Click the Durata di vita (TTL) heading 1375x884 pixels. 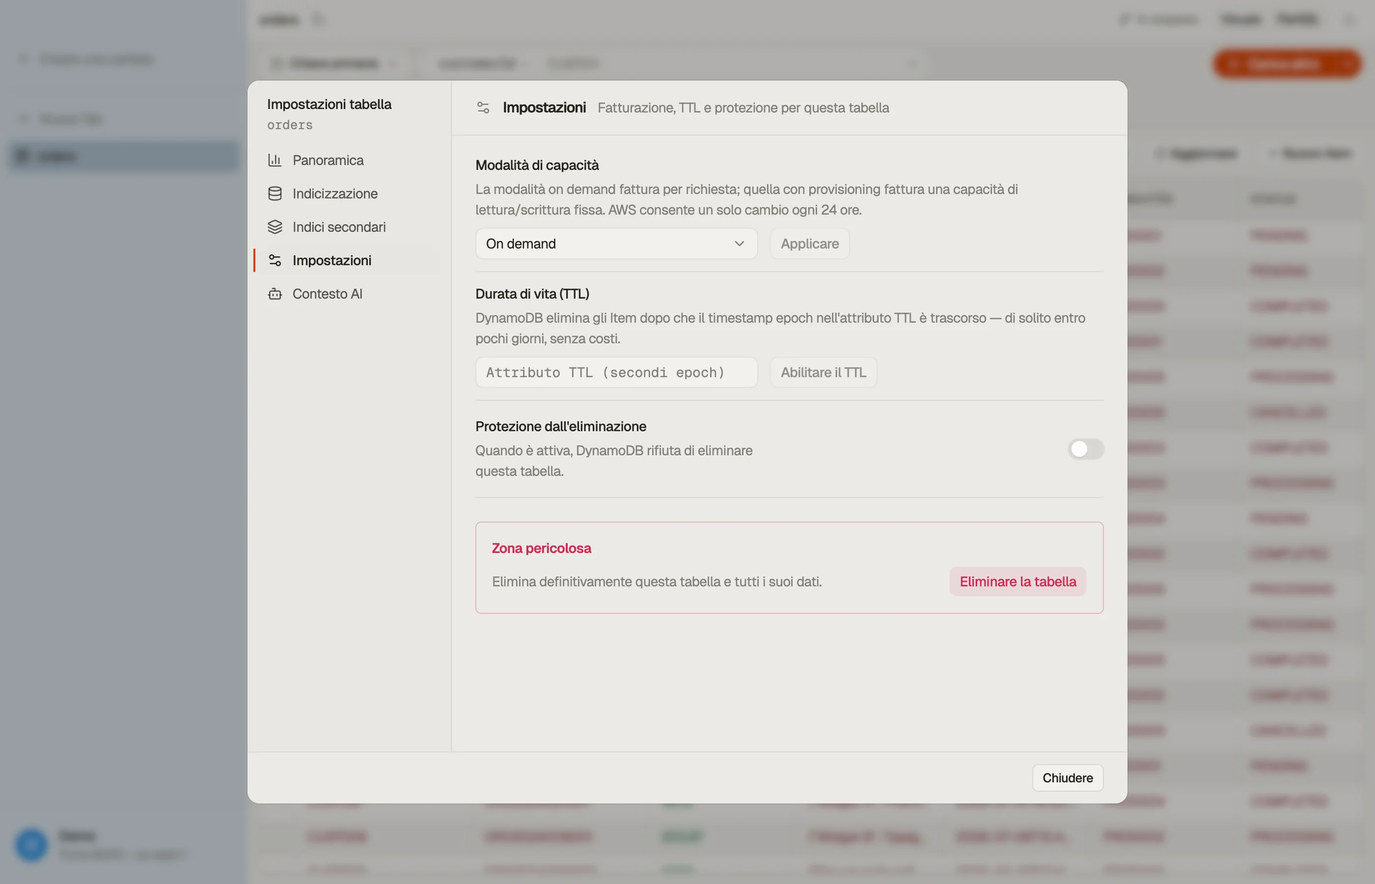point(532,293)
